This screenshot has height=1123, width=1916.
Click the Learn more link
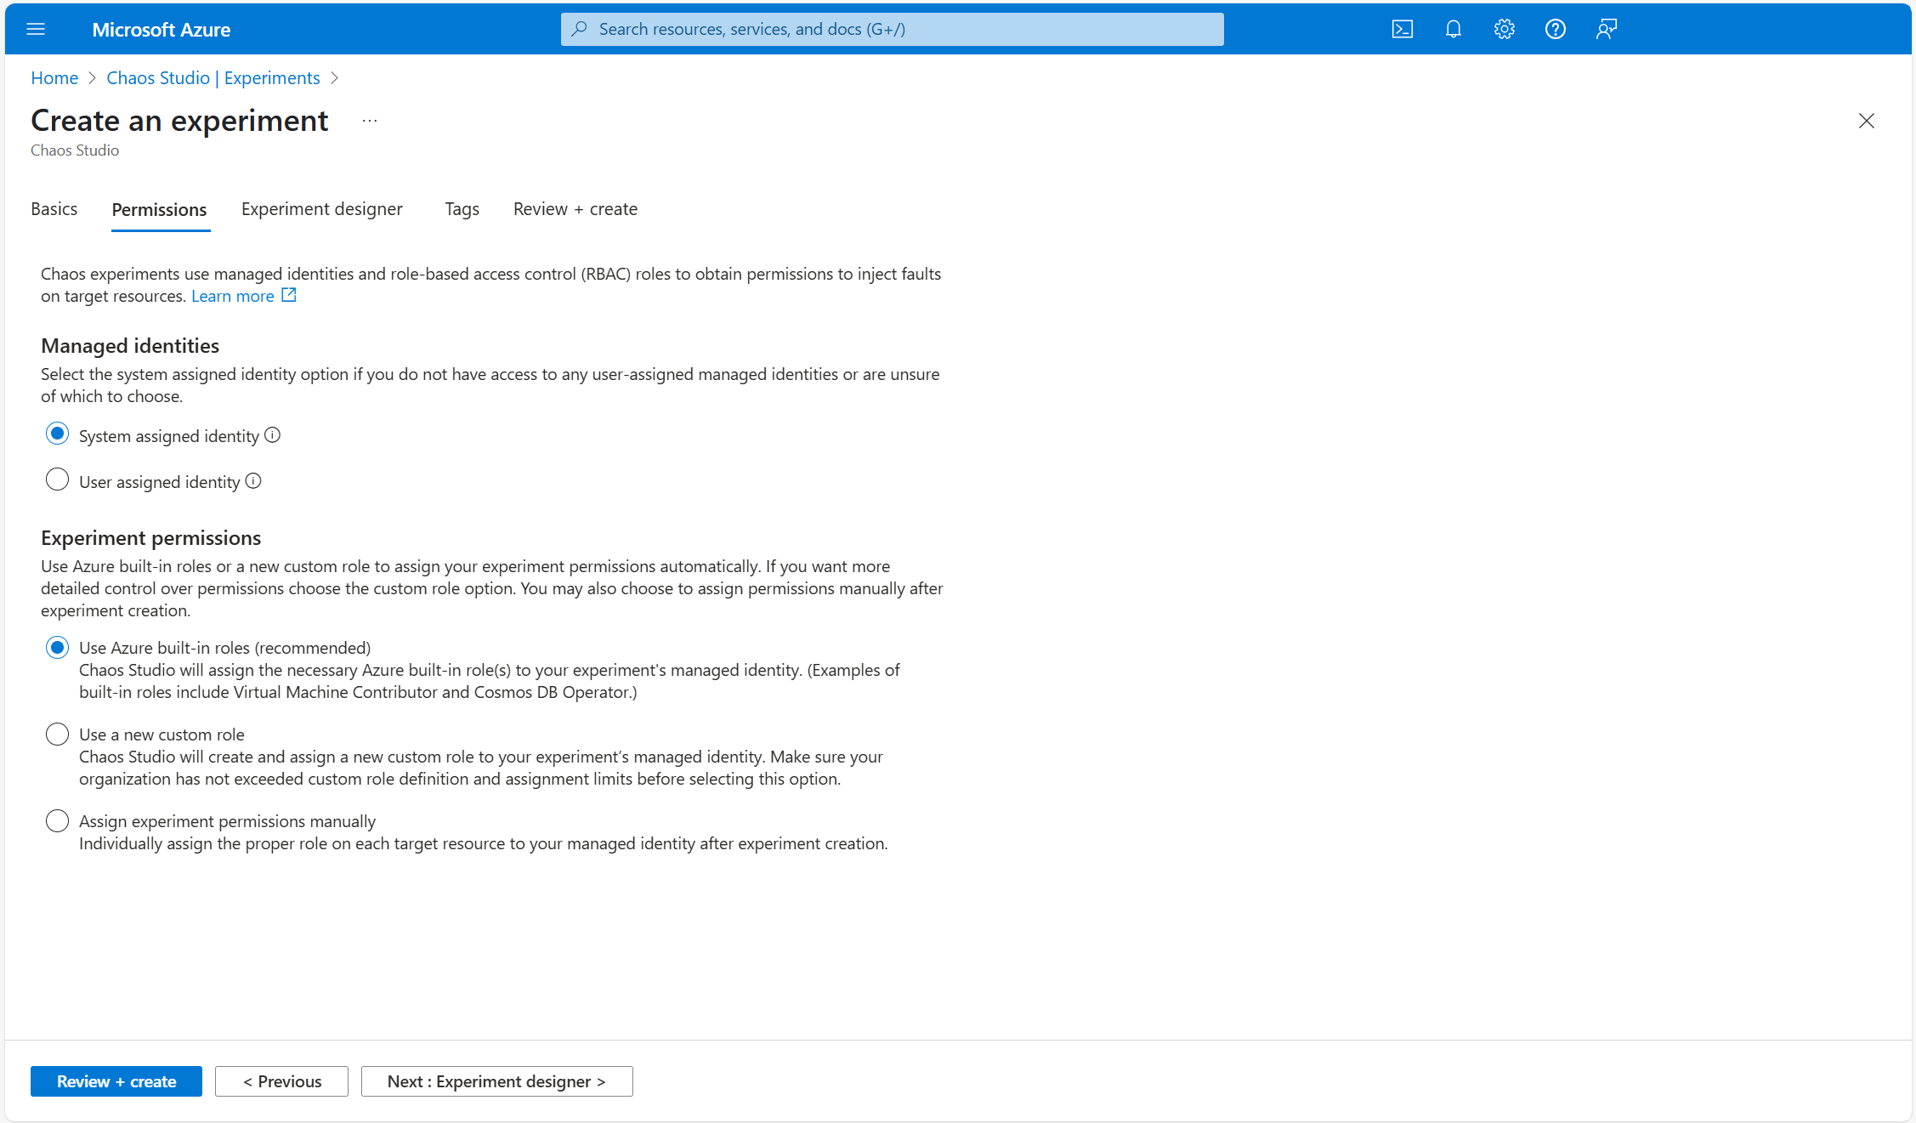pos(233,296)
